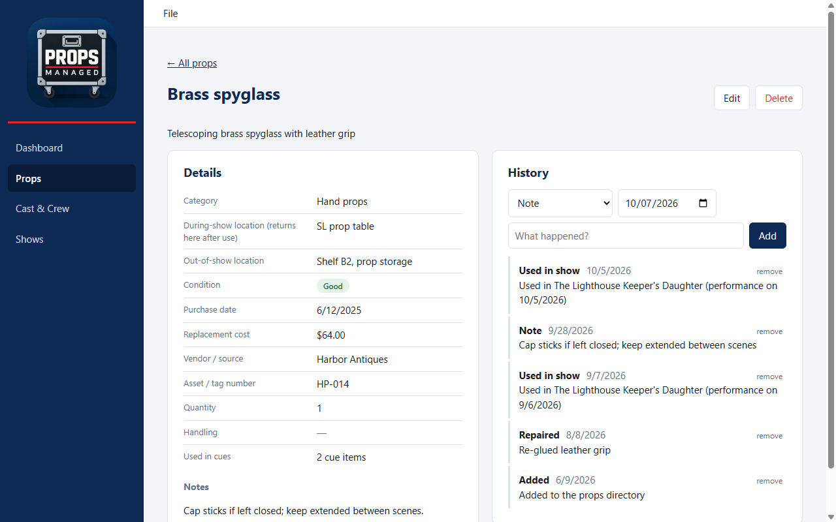The height and width of the screenshot is (522, 836).
Task: Focus the What happened text field
Action: (626, 236)
